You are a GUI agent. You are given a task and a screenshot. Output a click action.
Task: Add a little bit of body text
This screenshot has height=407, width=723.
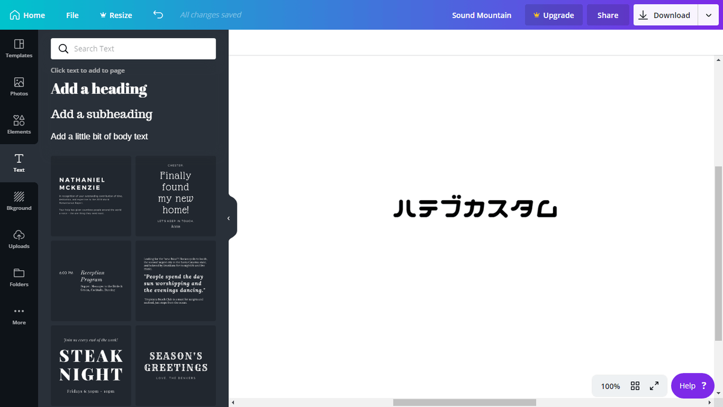click(99, 136)
